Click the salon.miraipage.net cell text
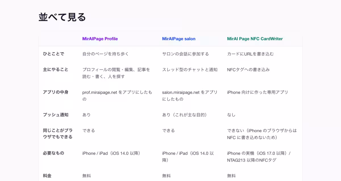The height and width of the screenshot is (181, 341). click(190, 96)
